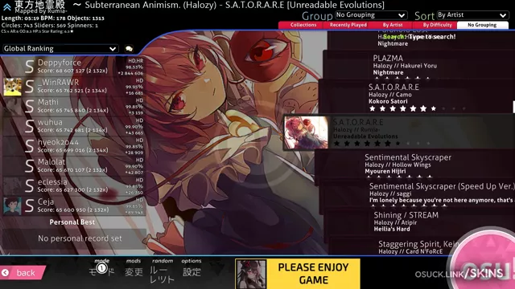Click the back button

(23, 273)
